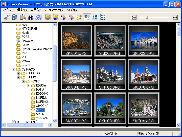The height and width of the screenshot is (137, 182).
Task: Select the Sound folder
Action: coord(26,45)
